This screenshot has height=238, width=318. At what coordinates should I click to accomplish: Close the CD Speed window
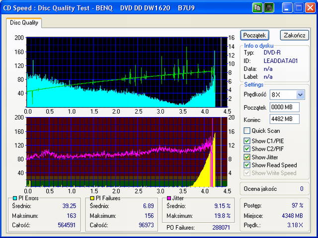[310, 8]
